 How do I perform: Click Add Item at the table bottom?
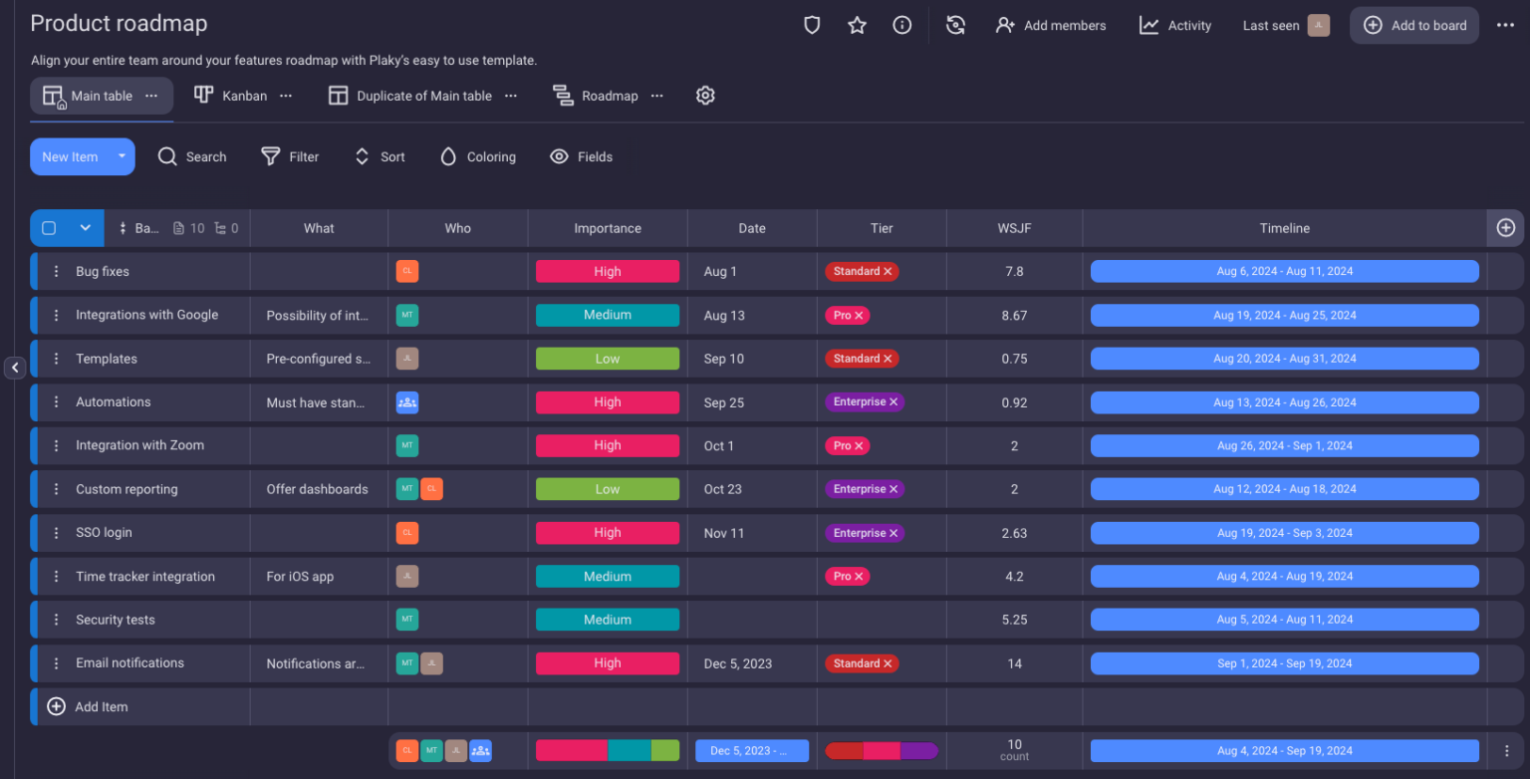point(100,706)
